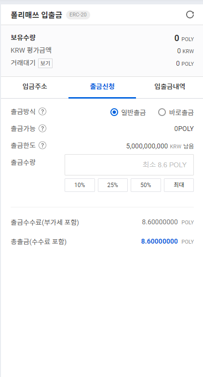Viewport: 203px width, 377px height.
Task: Click the 폴리매쓰 입출금 title
Action: (37, 15)
